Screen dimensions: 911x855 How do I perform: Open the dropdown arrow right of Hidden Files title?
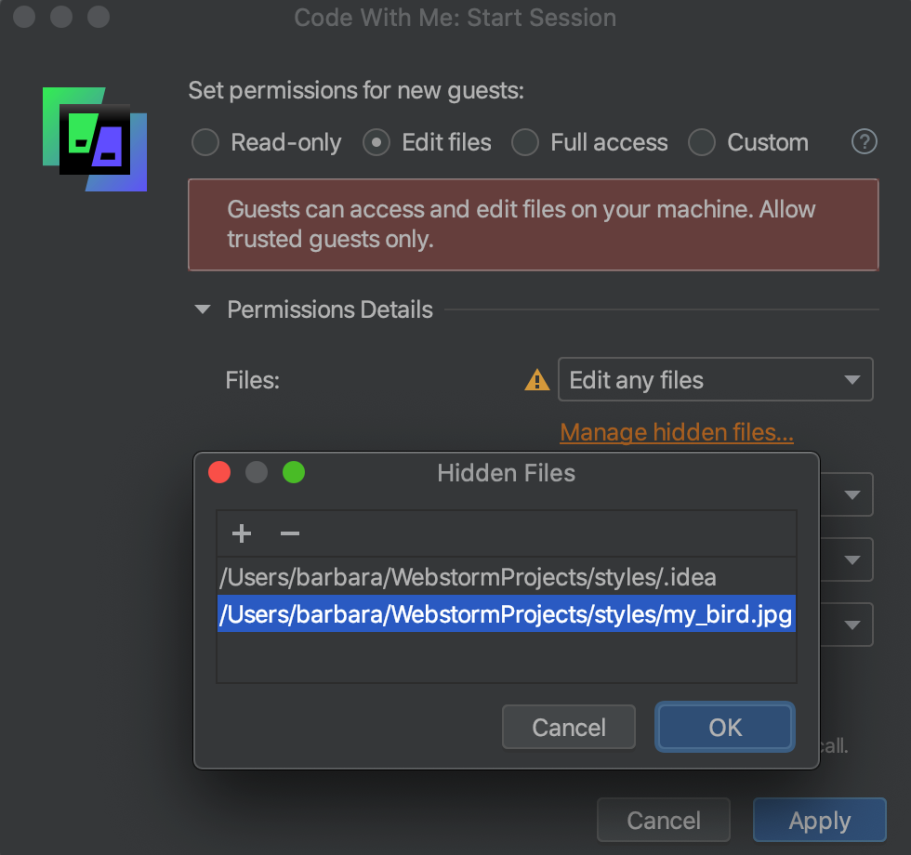pos(852,495)
